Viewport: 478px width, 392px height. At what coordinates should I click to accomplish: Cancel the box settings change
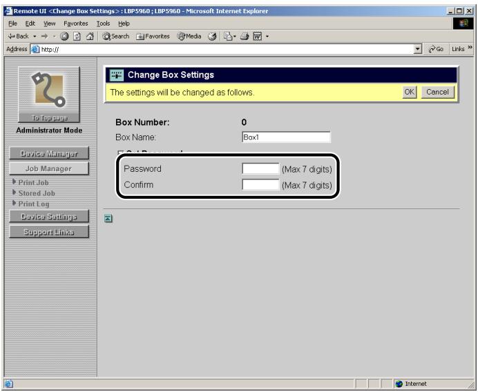pyautogui.click(x=437, y=92)
